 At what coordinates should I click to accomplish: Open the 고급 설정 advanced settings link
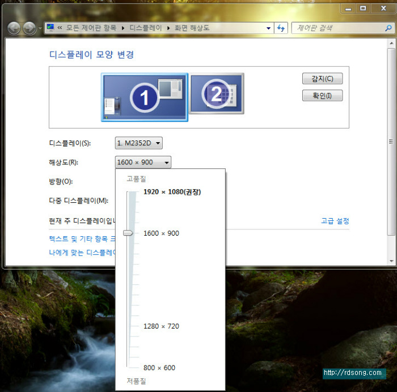click(x=335, y=221)
